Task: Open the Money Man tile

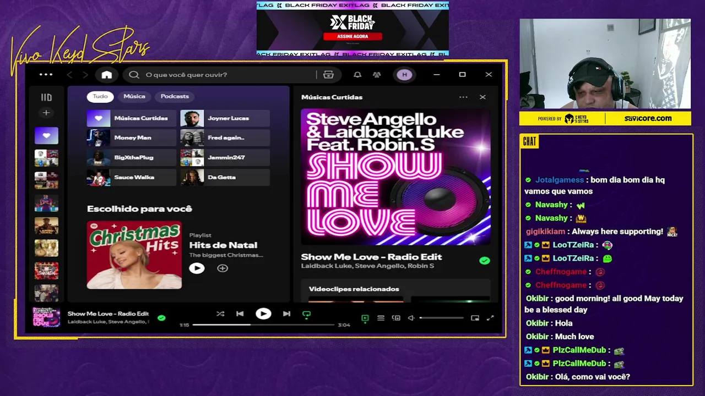Action: (132, 138)
